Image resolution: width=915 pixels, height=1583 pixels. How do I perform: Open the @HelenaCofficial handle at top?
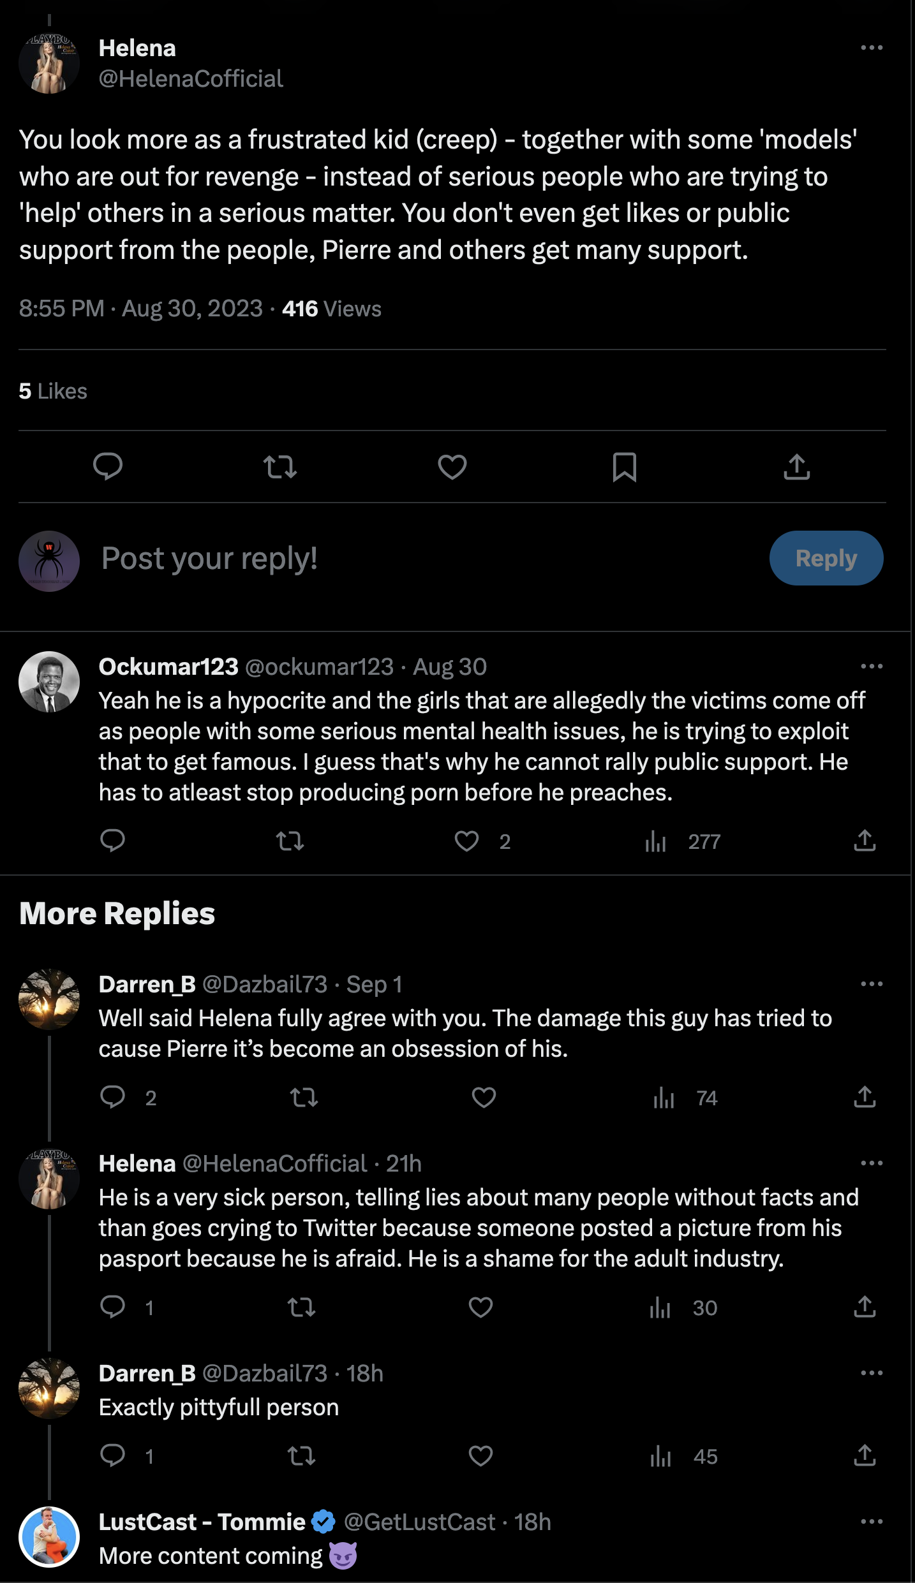191,78
